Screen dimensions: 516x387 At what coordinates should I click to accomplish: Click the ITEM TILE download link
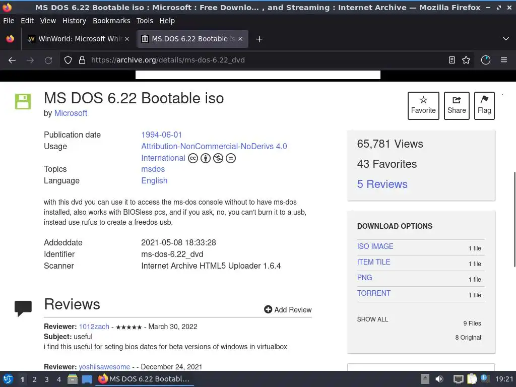pyautogui.click(x=373, y=262)
